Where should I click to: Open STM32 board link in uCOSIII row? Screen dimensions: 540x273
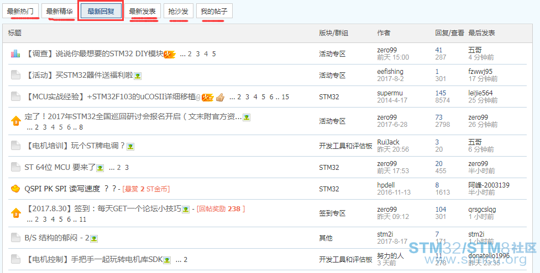[329, 97]
